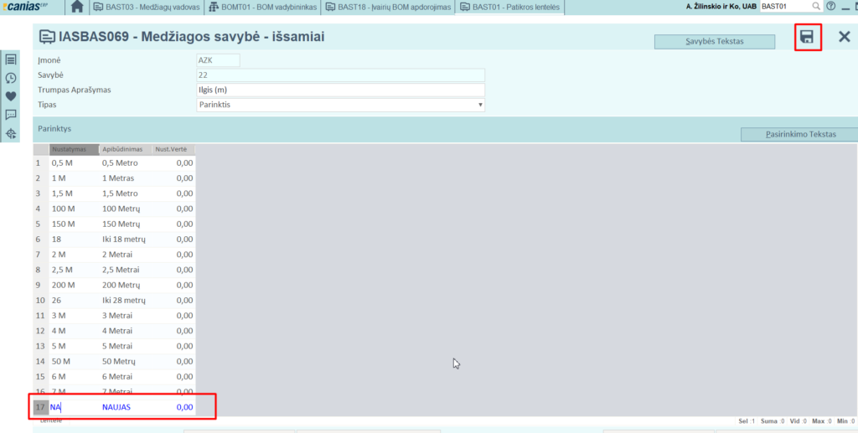Image resolution: width=858 pixels, height=433 pixels.
Task: Click the Pasirinkimo Tekstas button
Action: coord(799,134)
